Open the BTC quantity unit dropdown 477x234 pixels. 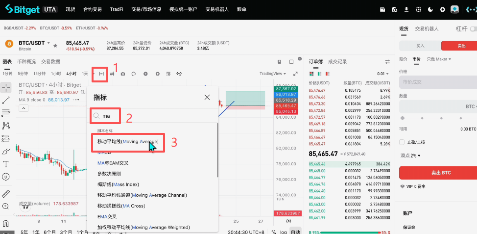(x=471, y=106)
